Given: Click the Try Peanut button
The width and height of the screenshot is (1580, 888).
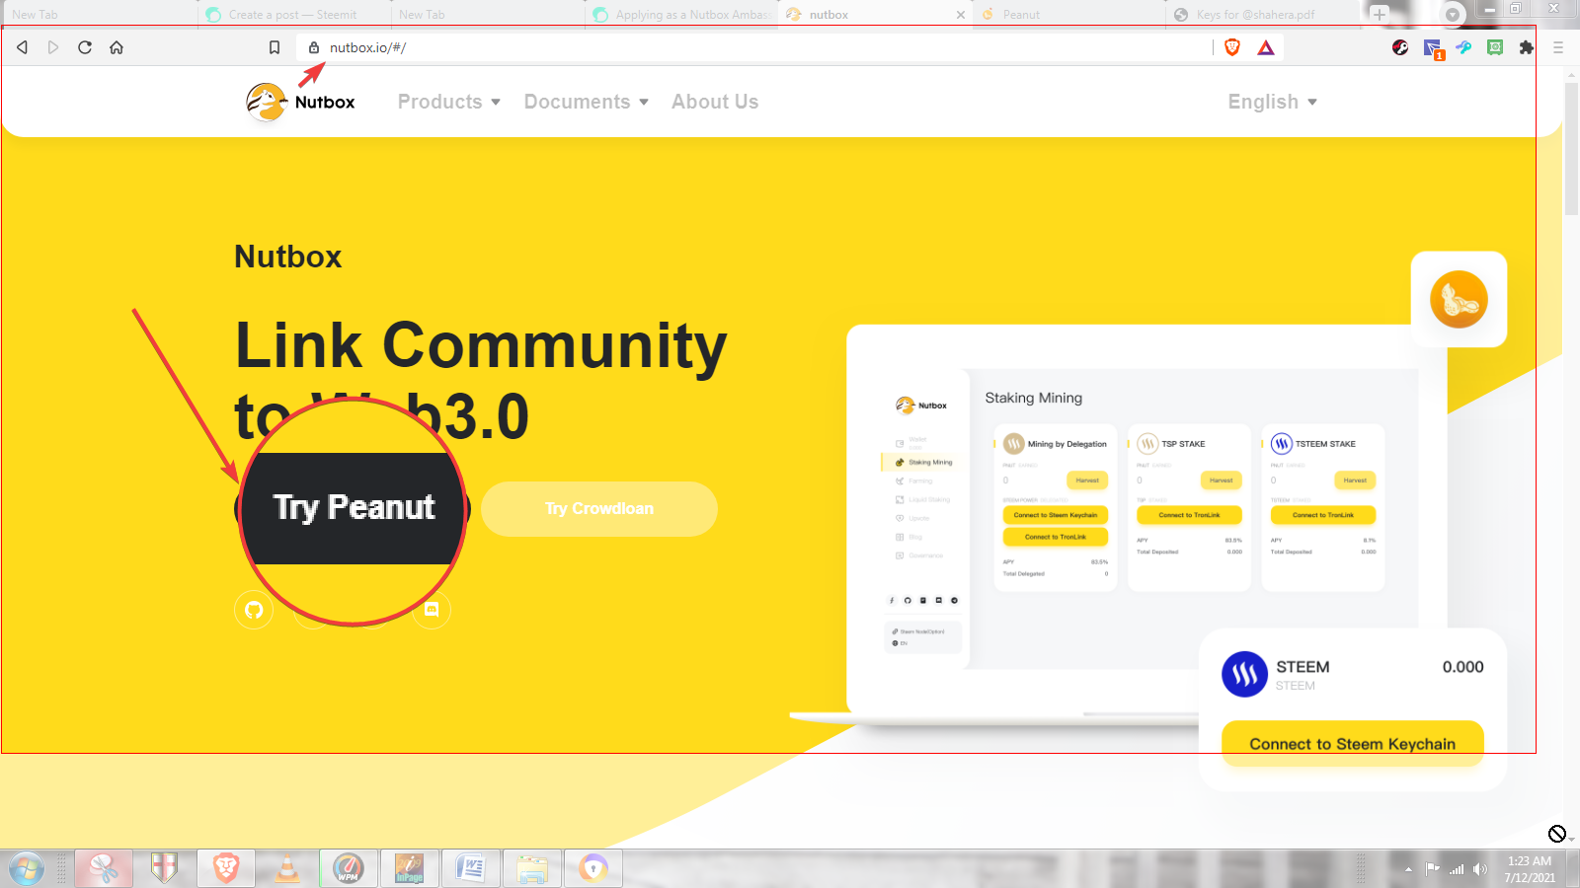Looking at the screenshot, I should tap(354, 508).
